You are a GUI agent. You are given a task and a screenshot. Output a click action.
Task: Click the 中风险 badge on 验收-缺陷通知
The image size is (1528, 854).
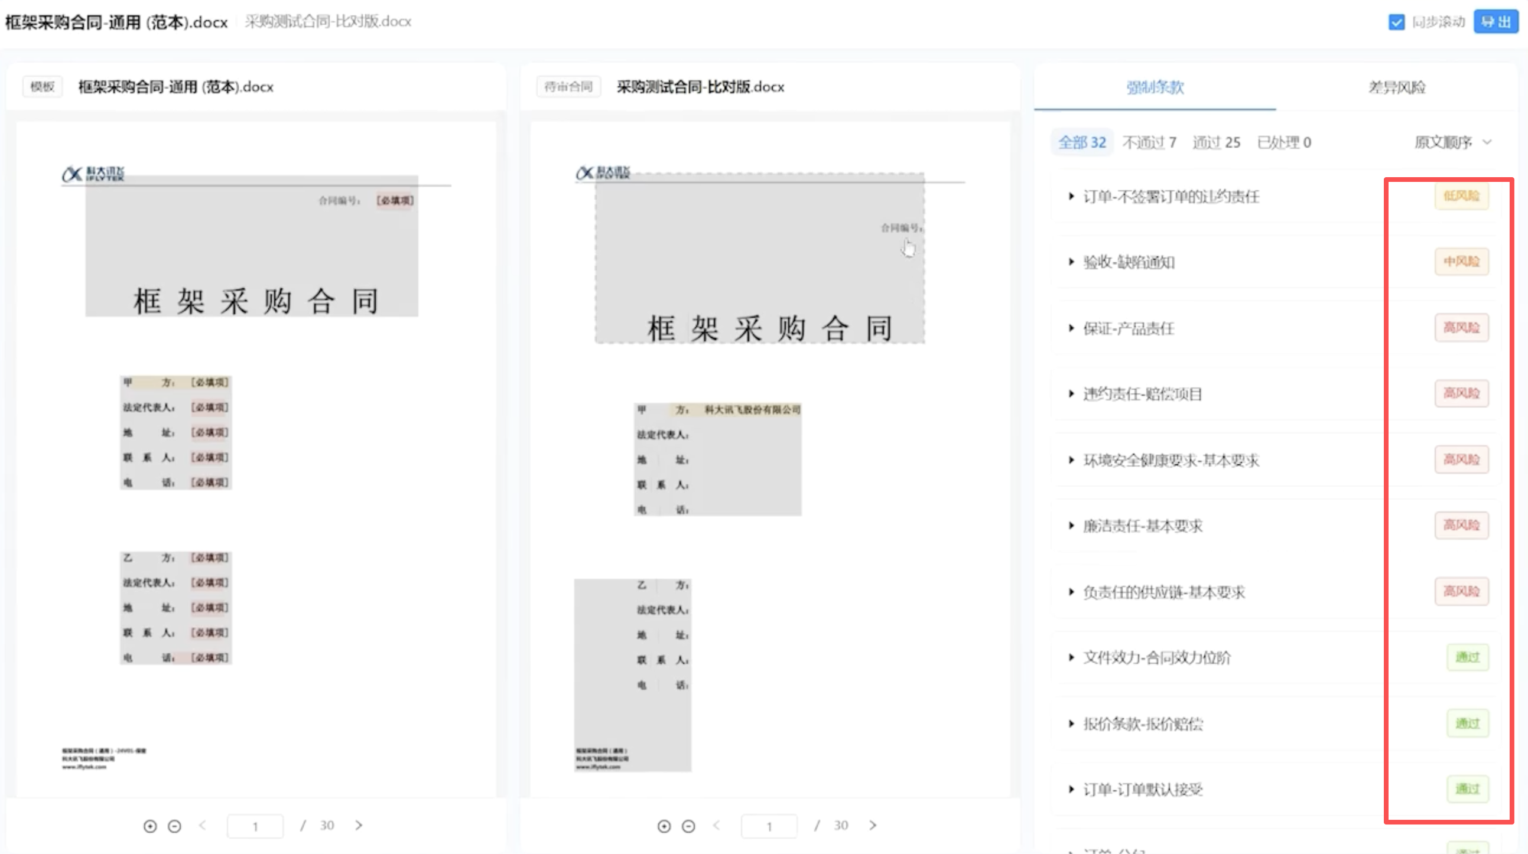click(x=1461, y=262)
